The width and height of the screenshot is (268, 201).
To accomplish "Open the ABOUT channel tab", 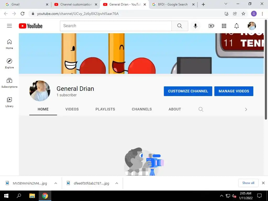I will click(175, 109).
